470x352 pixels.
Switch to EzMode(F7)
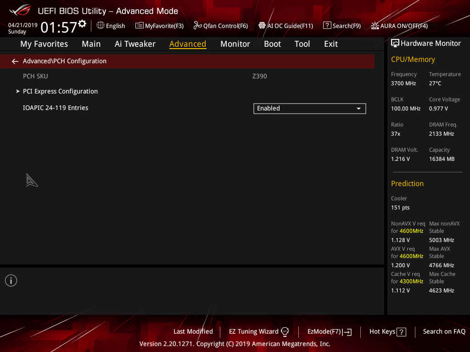point(330,332)
